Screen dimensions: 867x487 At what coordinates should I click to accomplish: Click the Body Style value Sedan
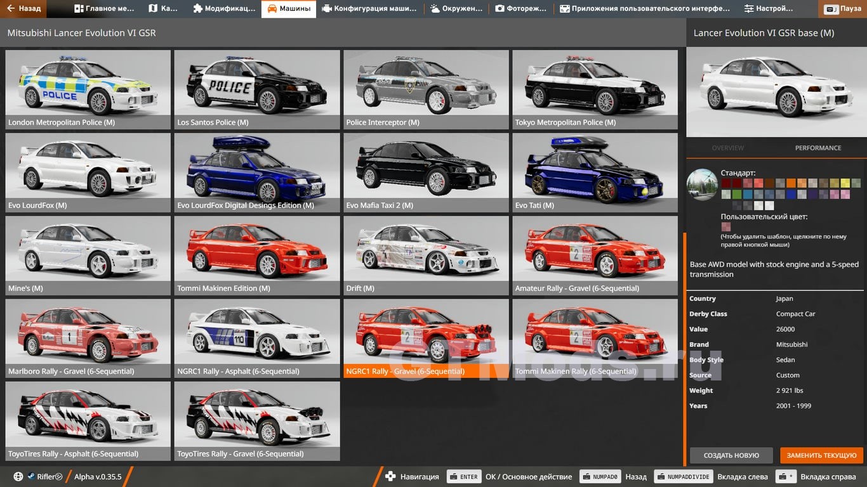pos(786,360)
